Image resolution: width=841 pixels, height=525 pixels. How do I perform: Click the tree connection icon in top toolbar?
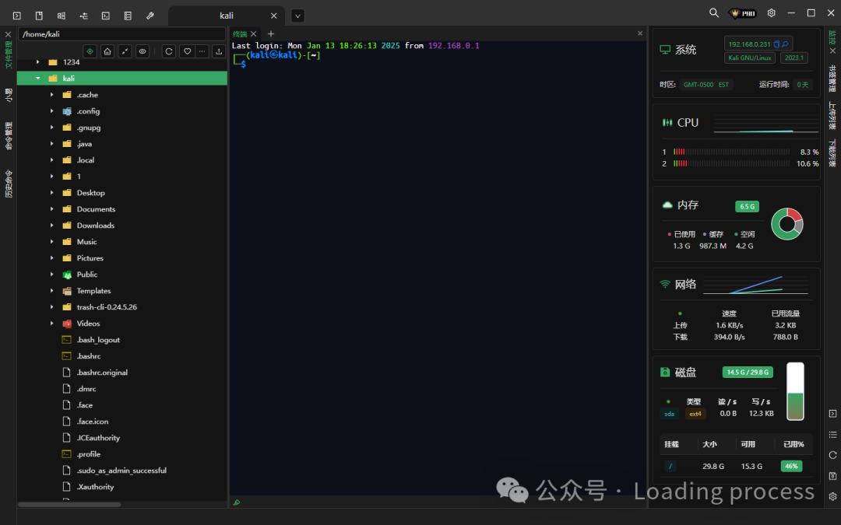(x=83, y=16)
